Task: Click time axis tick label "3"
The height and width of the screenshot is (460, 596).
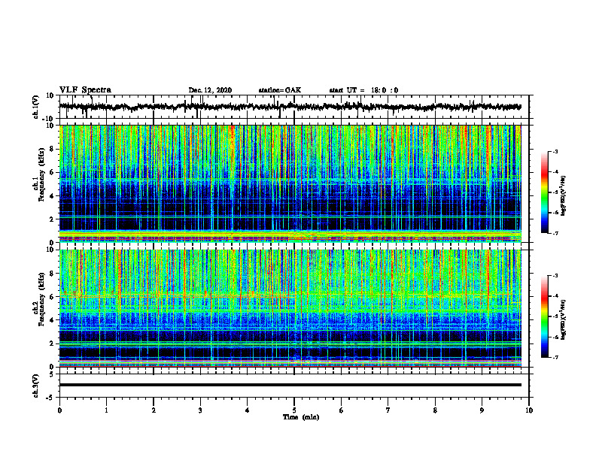Action: tap(200, 410)
